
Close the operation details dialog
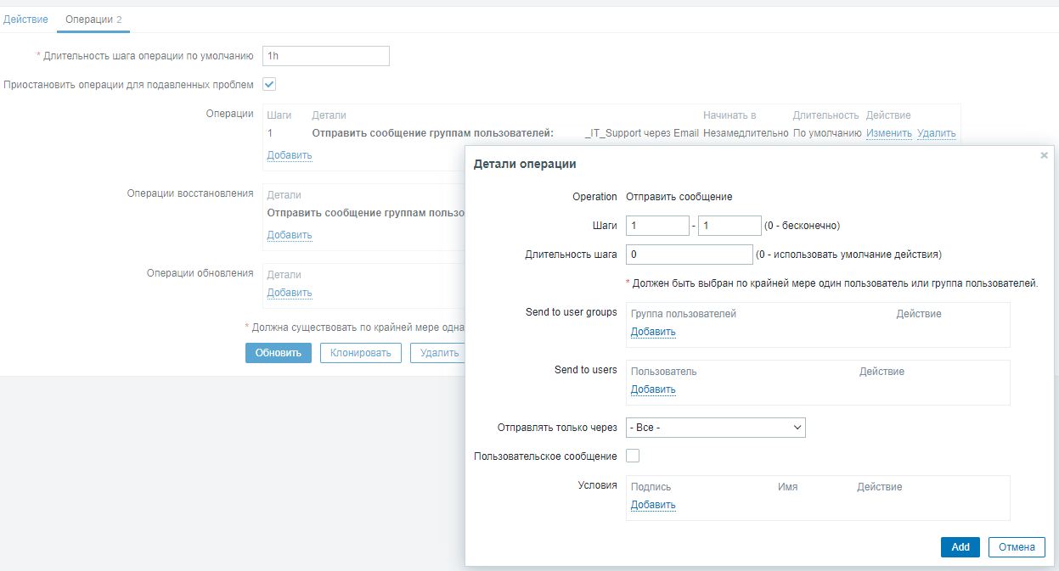tap(1044, 155)
